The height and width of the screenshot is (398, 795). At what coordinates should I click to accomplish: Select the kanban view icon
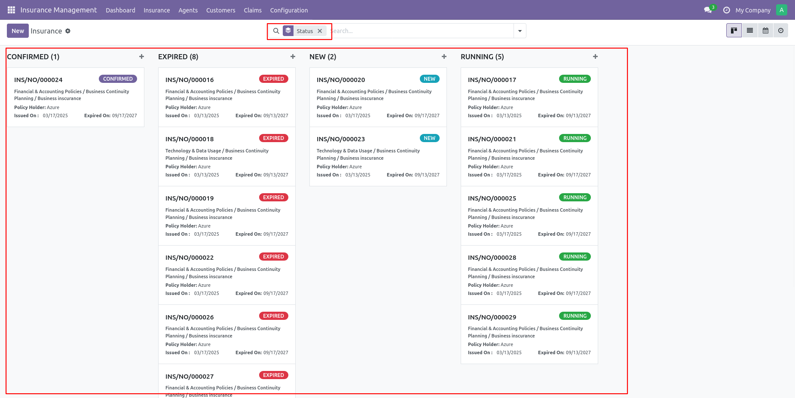[734, 30]
